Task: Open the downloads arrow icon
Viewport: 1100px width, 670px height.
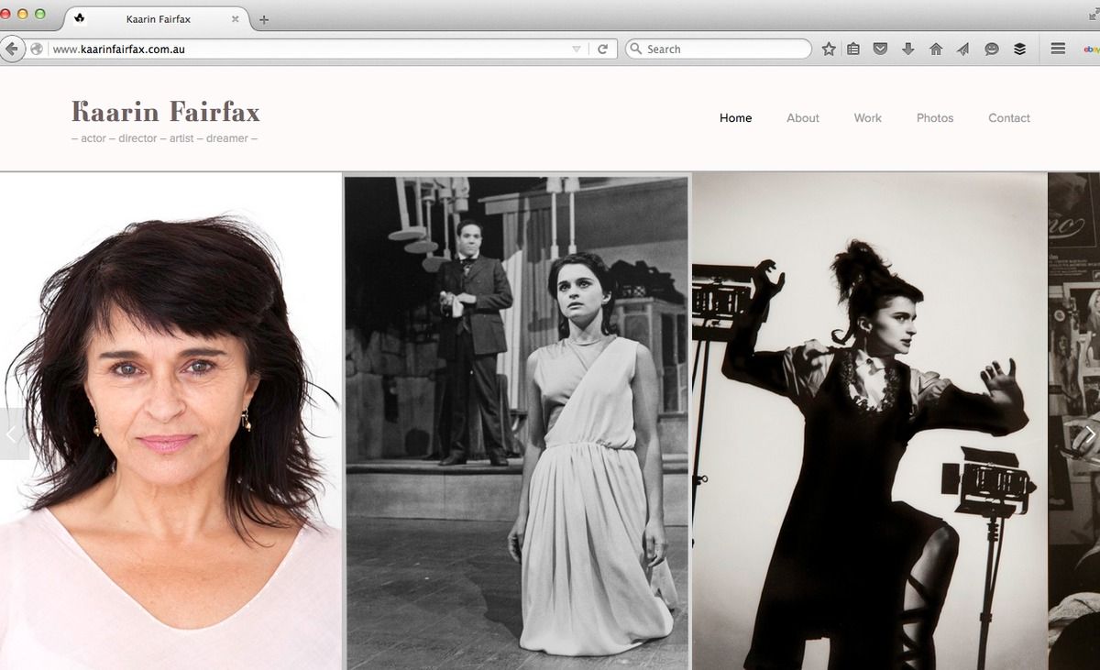Action: pyautogui.click(x=907, y=49)
